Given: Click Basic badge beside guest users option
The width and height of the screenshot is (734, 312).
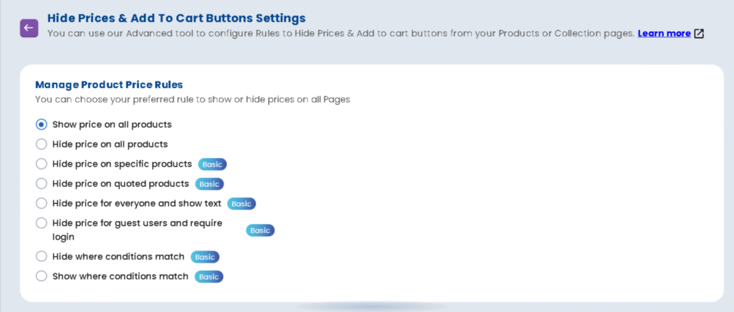Looking at the screenshot, I should [260, 230].
